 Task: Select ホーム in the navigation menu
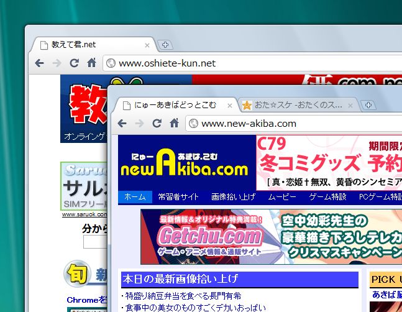click(x=135, y=197)
